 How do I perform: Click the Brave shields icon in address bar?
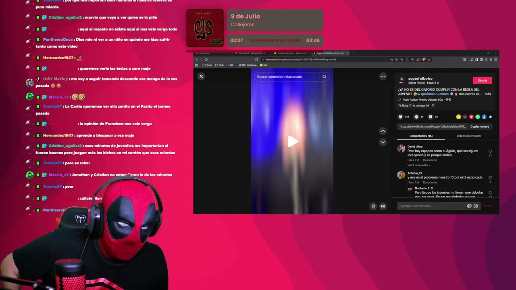pos(424,60)
